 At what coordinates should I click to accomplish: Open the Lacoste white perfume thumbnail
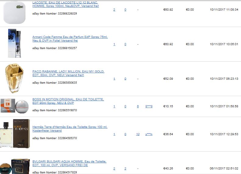(14, 13)
